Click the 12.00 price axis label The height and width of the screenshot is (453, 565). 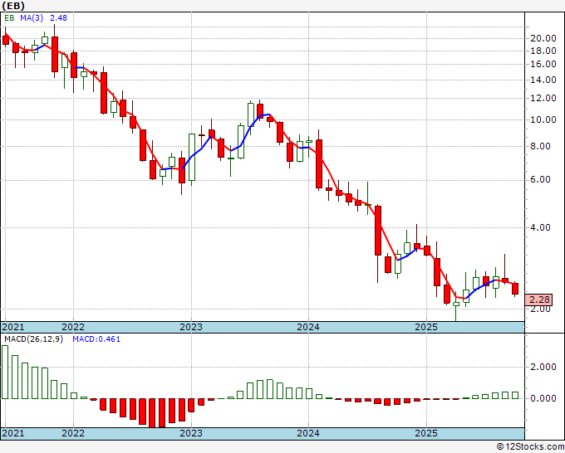click(543, 98)
